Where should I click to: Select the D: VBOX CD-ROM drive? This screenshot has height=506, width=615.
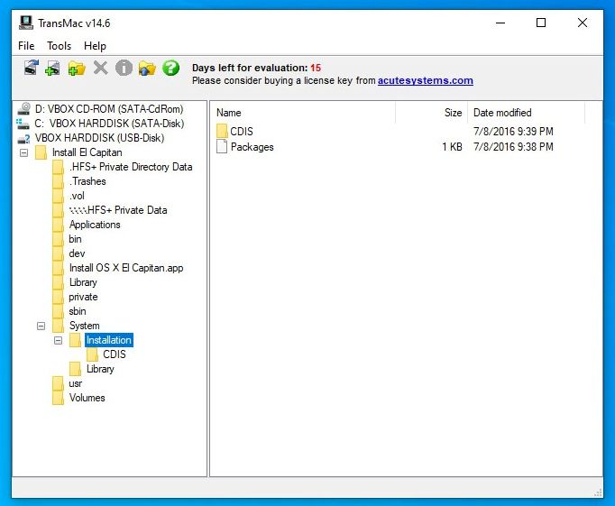click(108, 109)
